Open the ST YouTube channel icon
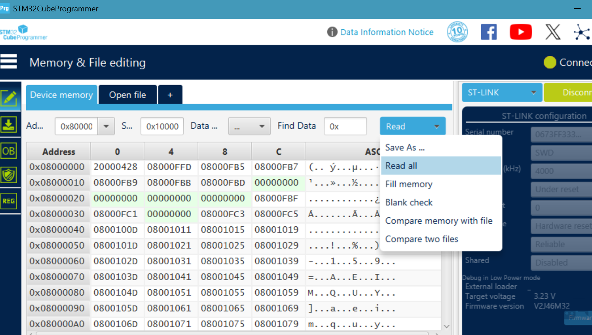This screenshot has height=335, width=592. pyautogui.click(x=520, y=32)
